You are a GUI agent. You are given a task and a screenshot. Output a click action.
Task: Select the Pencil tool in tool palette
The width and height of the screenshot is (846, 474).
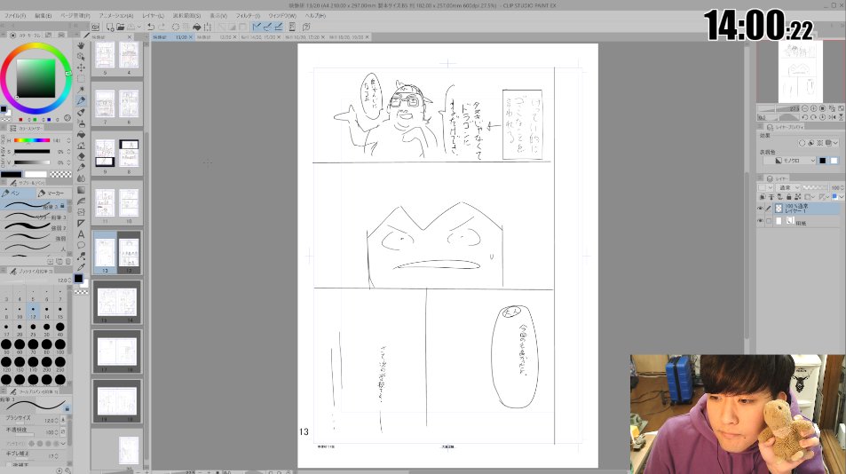click(81, 112)
